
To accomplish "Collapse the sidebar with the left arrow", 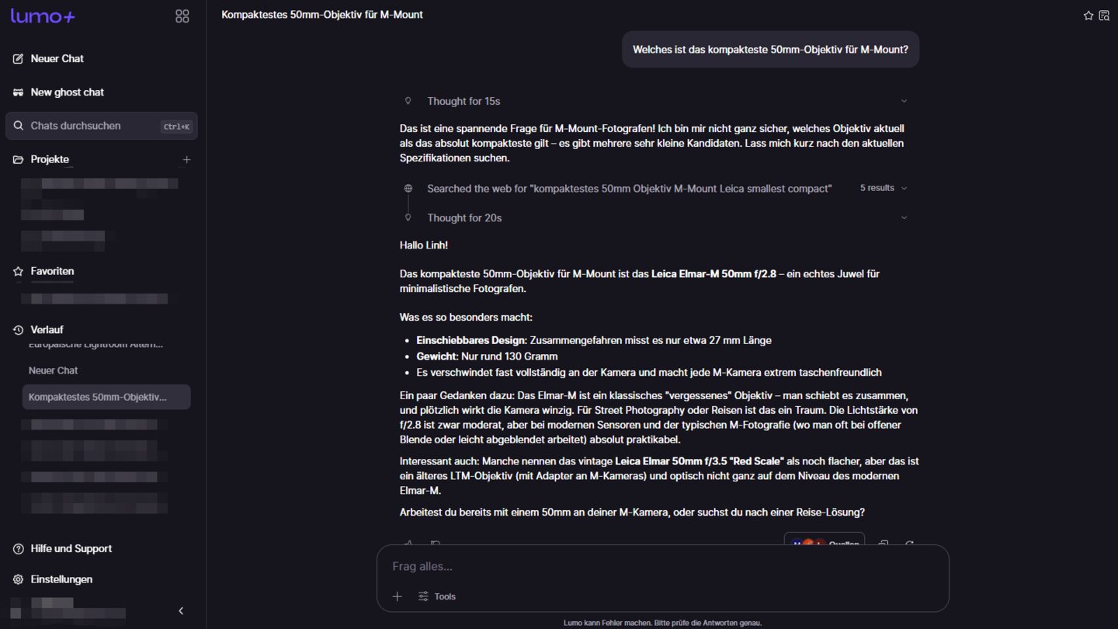I will tap(181, 611).
